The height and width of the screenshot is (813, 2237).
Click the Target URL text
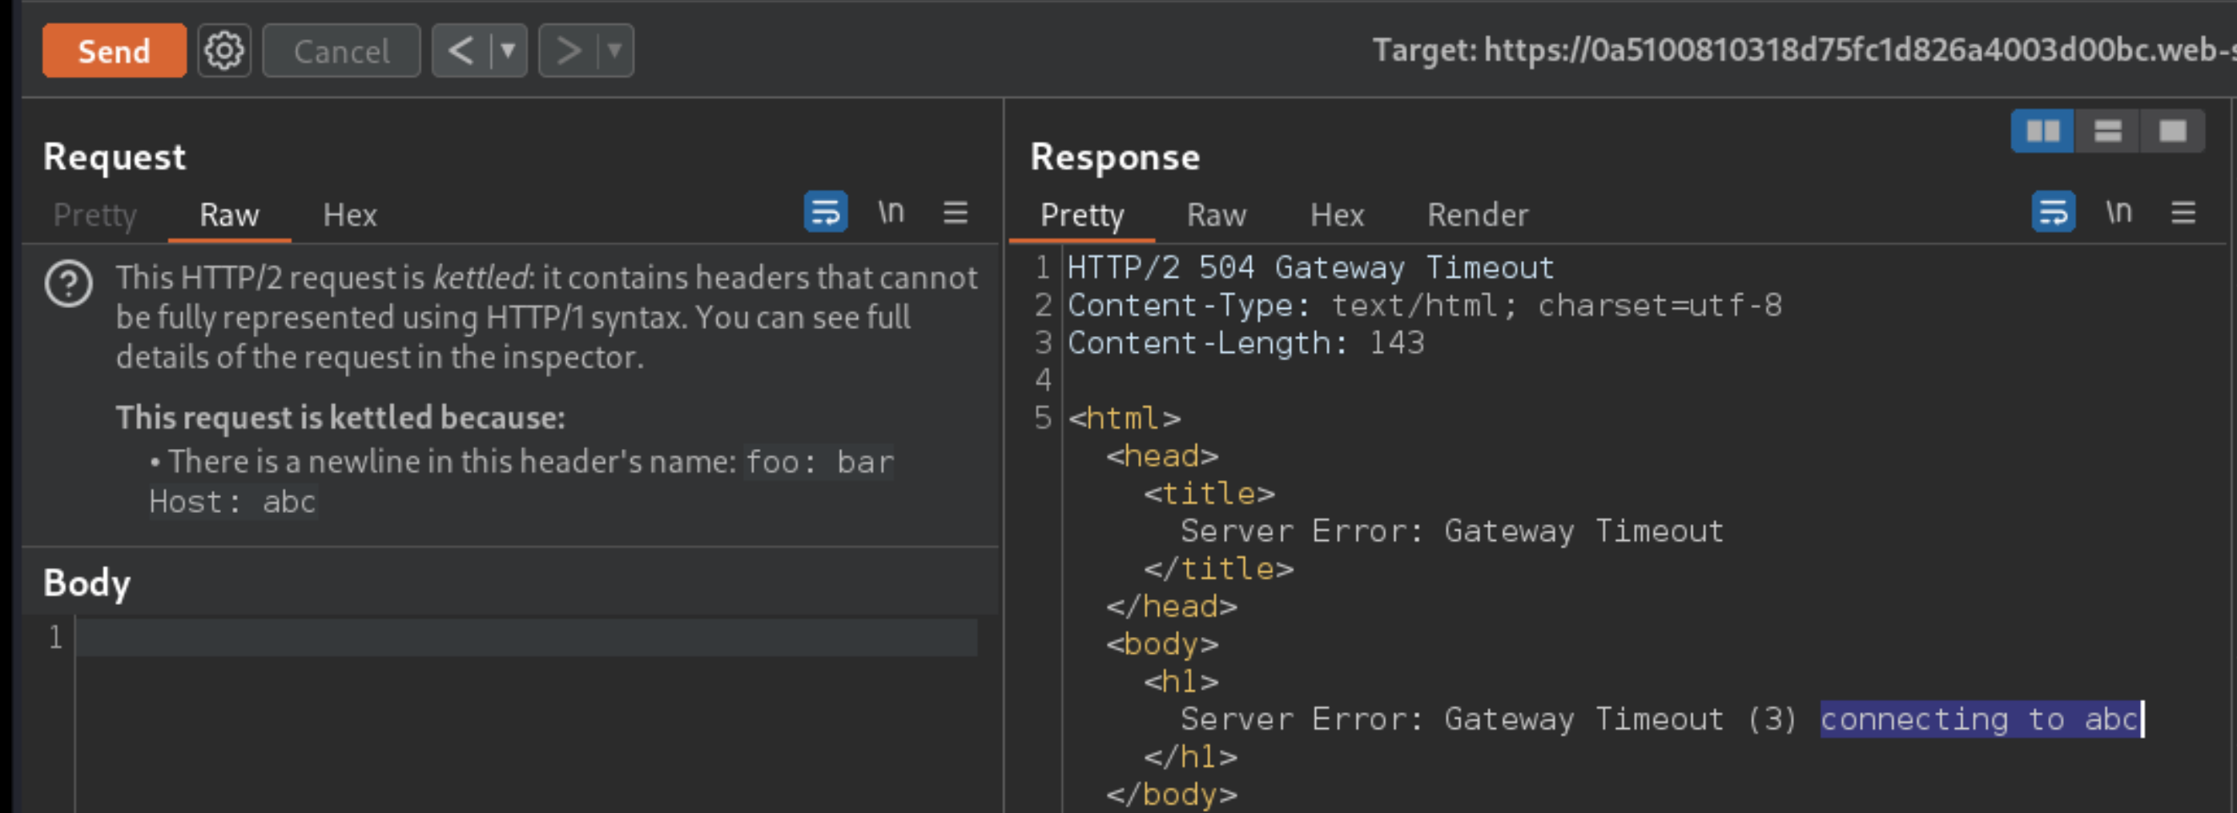1804,50
